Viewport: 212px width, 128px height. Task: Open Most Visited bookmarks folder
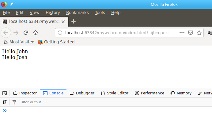pyautogui.click(x=19, y=42)
